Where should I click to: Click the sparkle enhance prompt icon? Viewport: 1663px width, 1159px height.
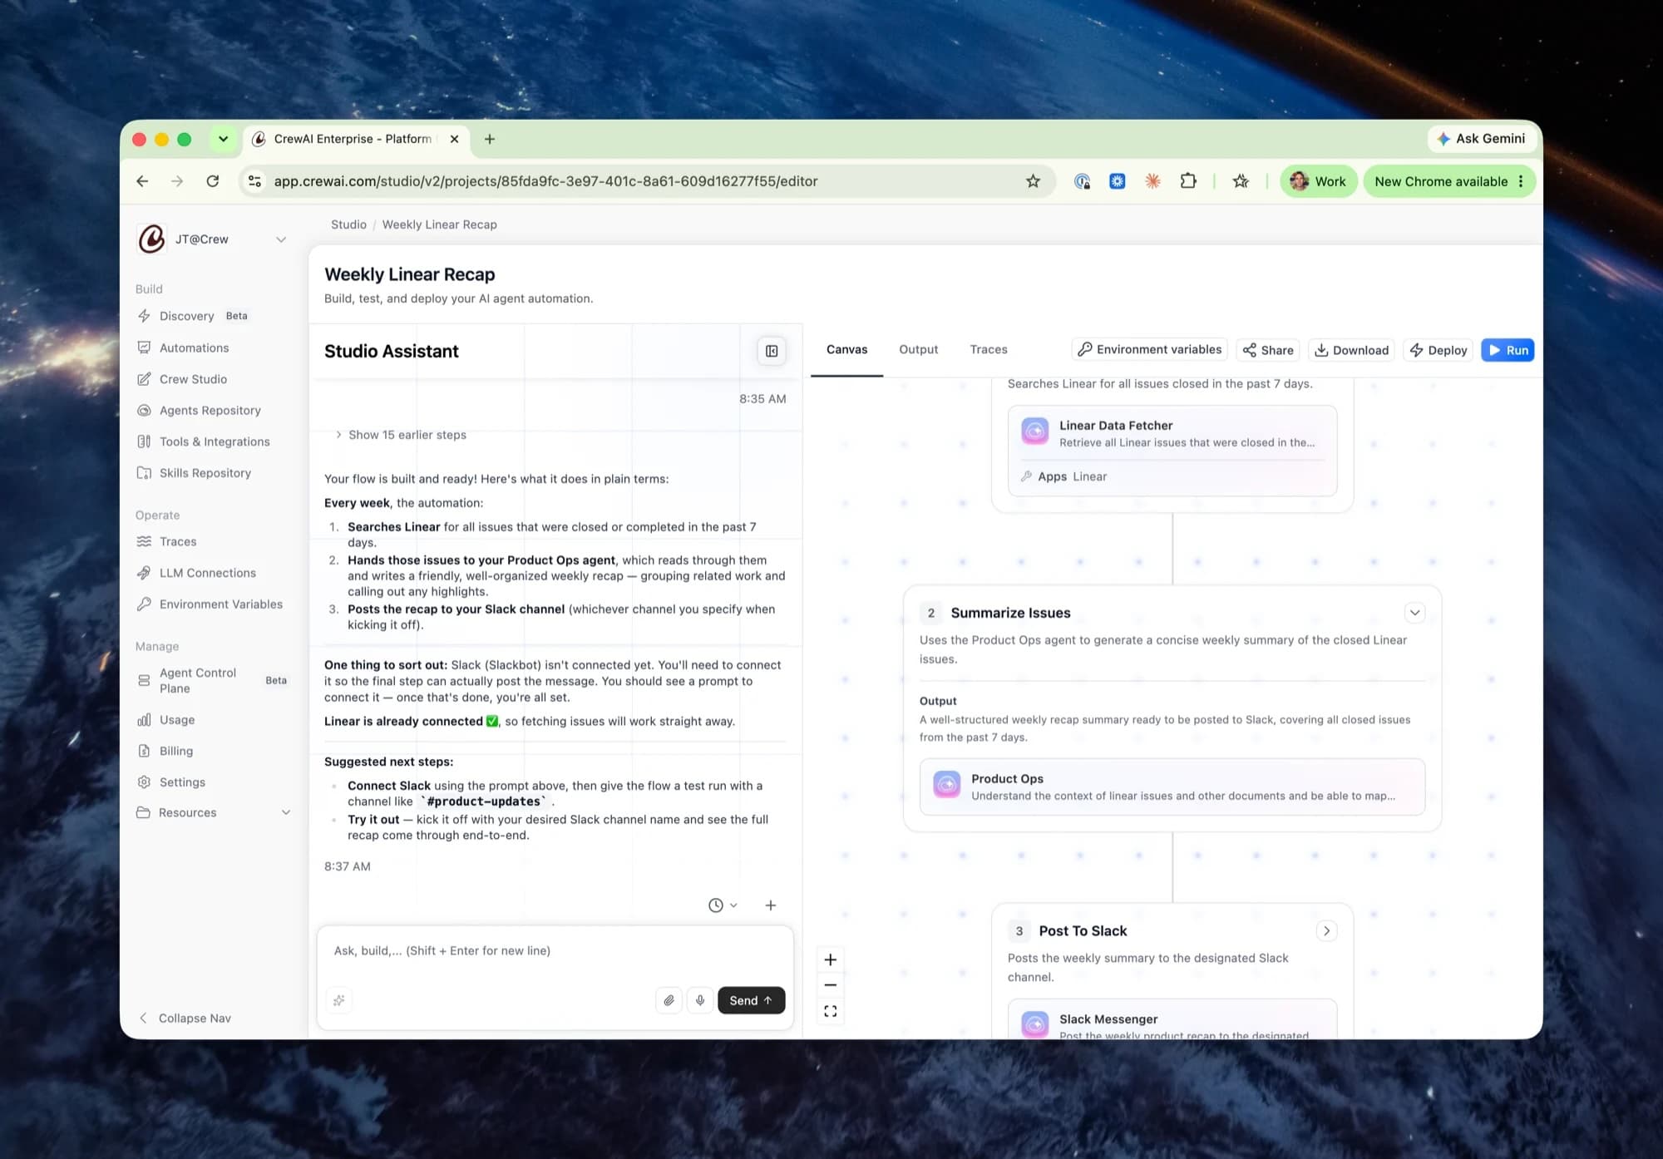click(339, 1000)
